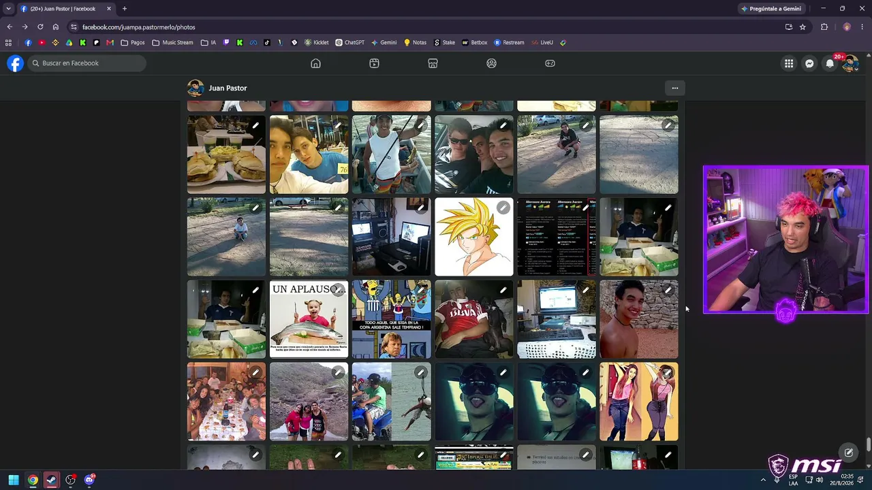Open the Facebook account menu avatar
Image resolution: width=872 pixels, height=490 pixels.
[x=850, y=63]
